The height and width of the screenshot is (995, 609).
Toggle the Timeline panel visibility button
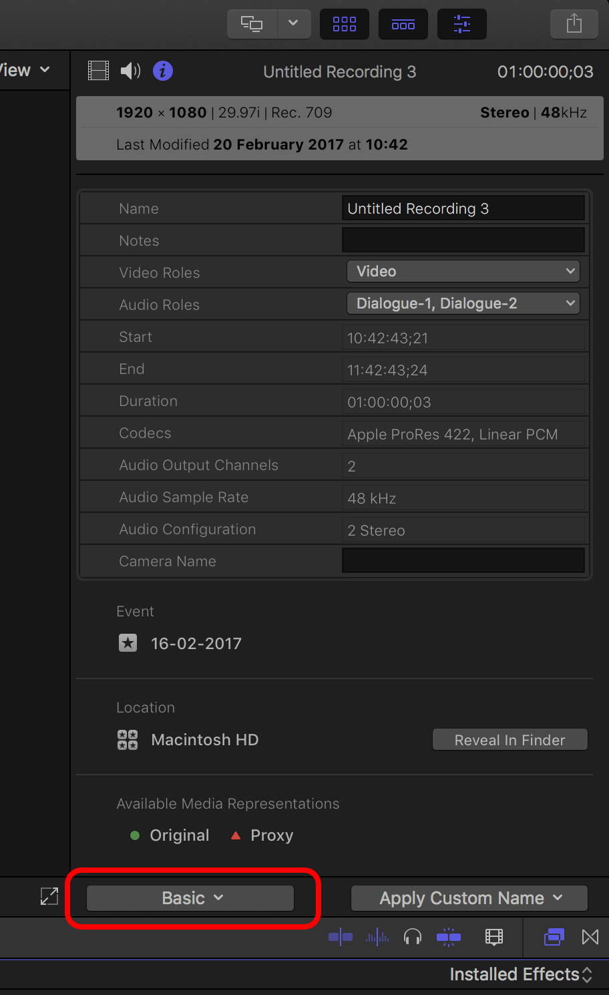pos(403,24)
